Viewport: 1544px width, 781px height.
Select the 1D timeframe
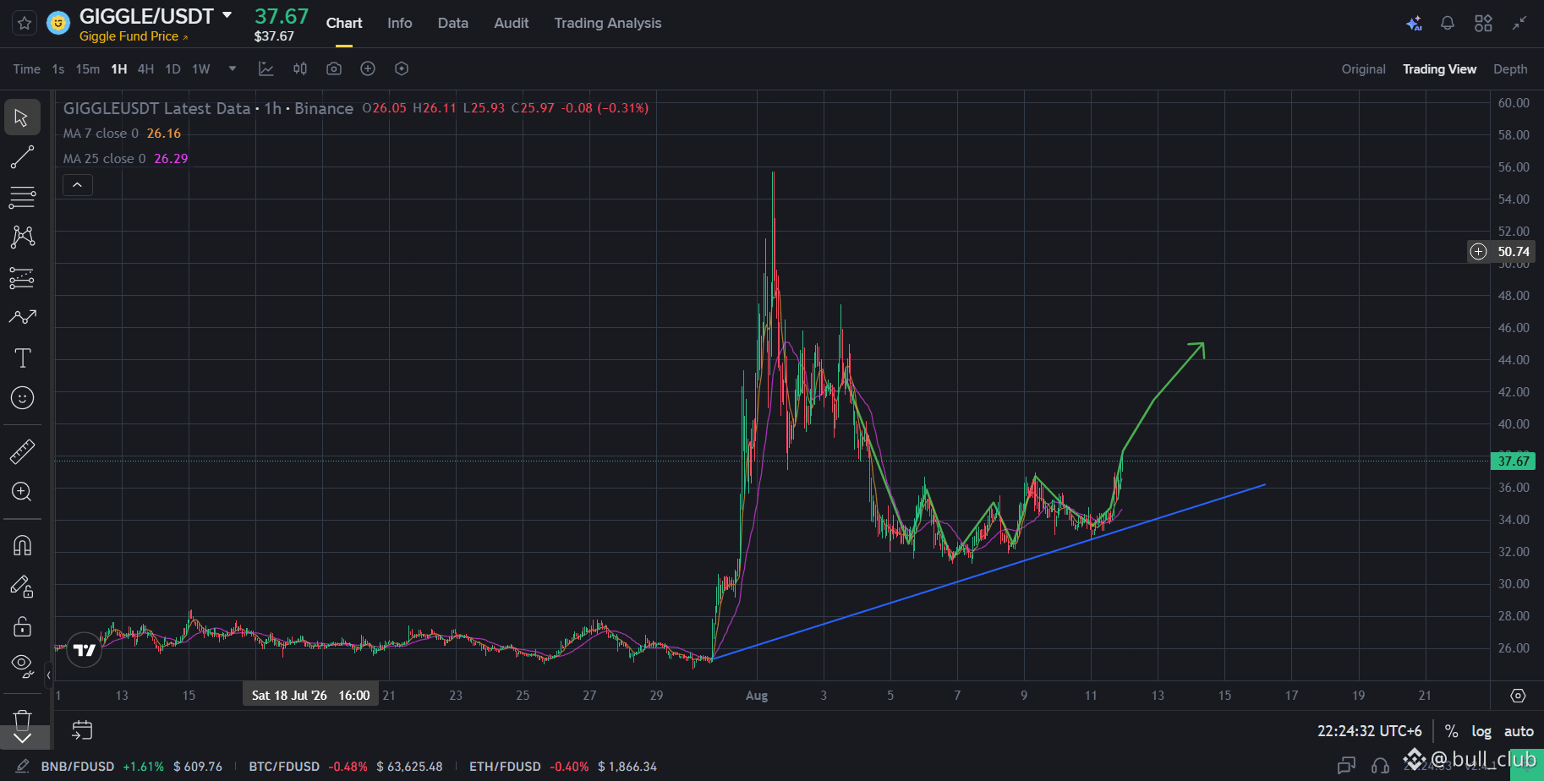(x=172, y=69)
